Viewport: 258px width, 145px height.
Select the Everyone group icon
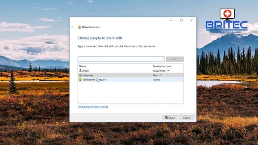pos(80,75)
